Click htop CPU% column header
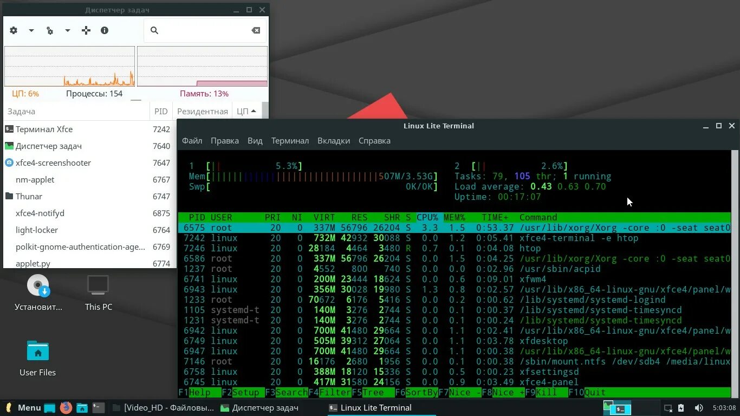The width and height of the screenshot is (740, 416). point(427,217)
